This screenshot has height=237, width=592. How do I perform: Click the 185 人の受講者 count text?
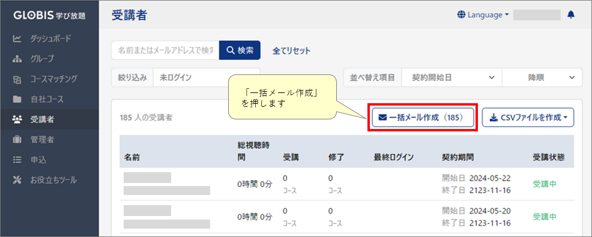pos(146,118)
